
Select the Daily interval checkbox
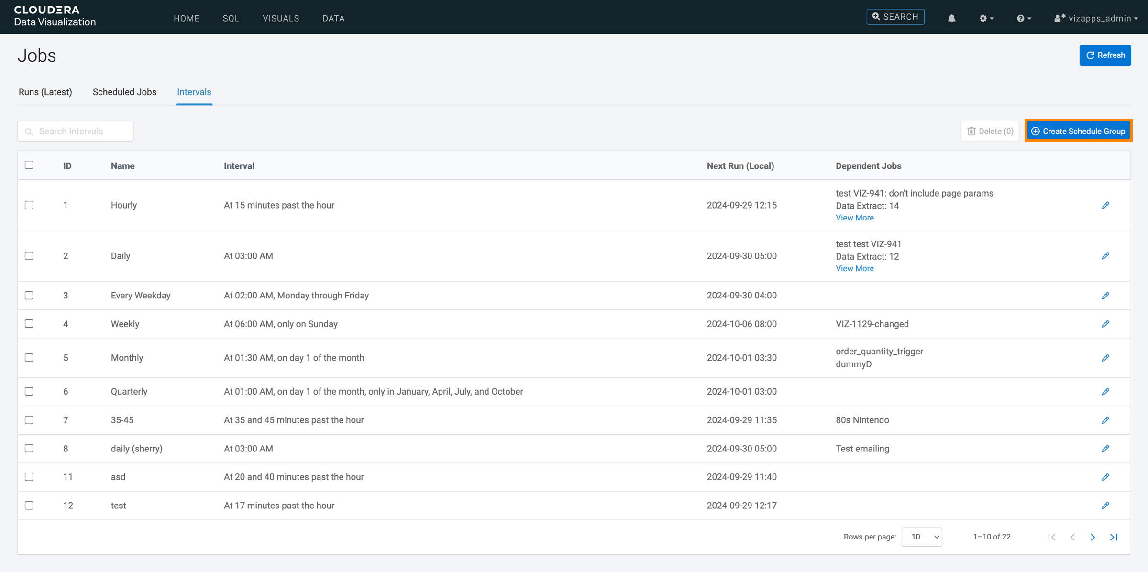pos(29,256)
